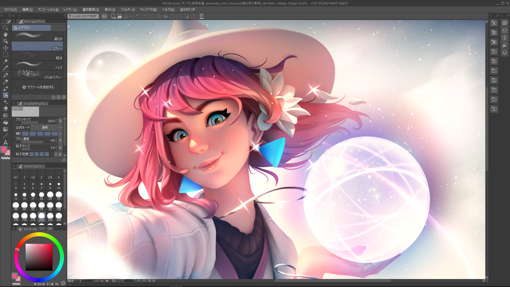Select the Eraser tool in the toolbox
This screenshot has width=510, height=287.
5,108
